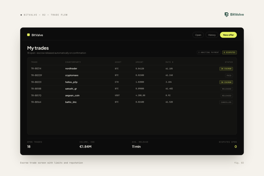Select trade TR-88188
The height and width of the screenshot is (176, 264).
(36, 88)
